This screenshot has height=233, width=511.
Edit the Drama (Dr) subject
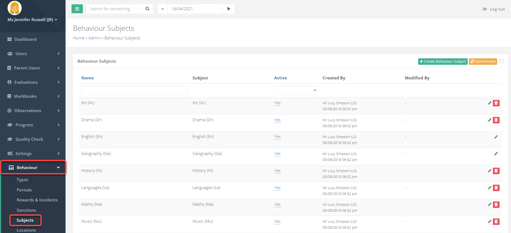point(489,120)
